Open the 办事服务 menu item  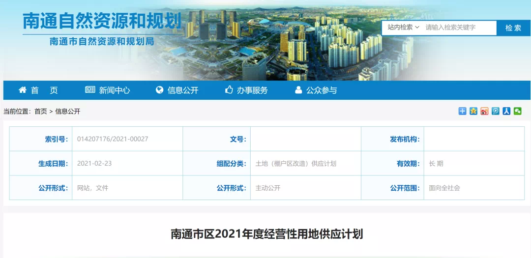(x=252, y=90)
